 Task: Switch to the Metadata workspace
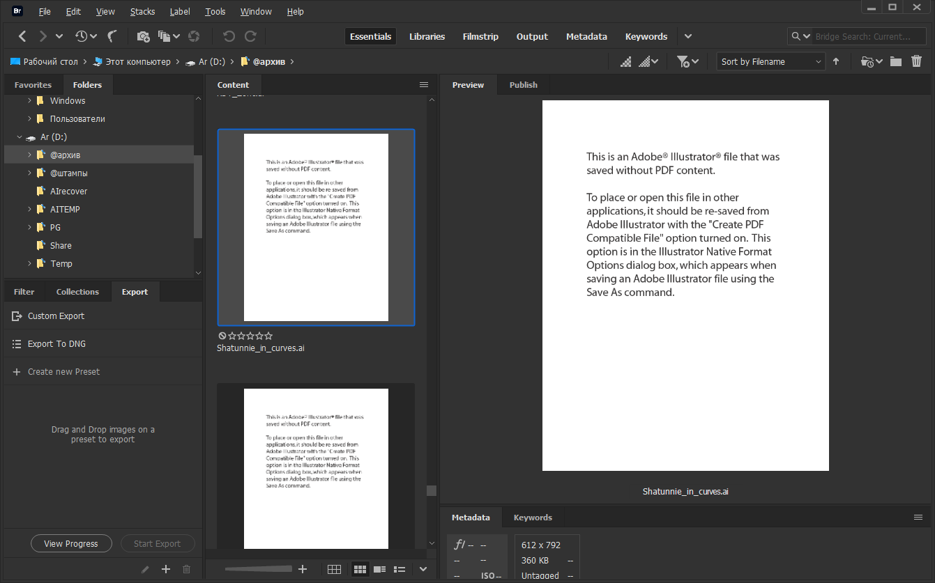click(586, 36)
